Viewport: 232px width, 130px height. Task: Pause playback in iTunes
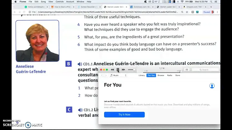click(x=118, y=70)
